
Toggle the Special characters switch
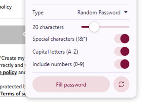coord(122,39)
